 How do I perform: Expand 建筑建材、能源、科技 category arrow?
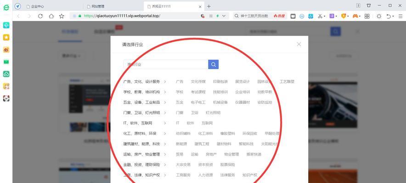click(165, 144)
